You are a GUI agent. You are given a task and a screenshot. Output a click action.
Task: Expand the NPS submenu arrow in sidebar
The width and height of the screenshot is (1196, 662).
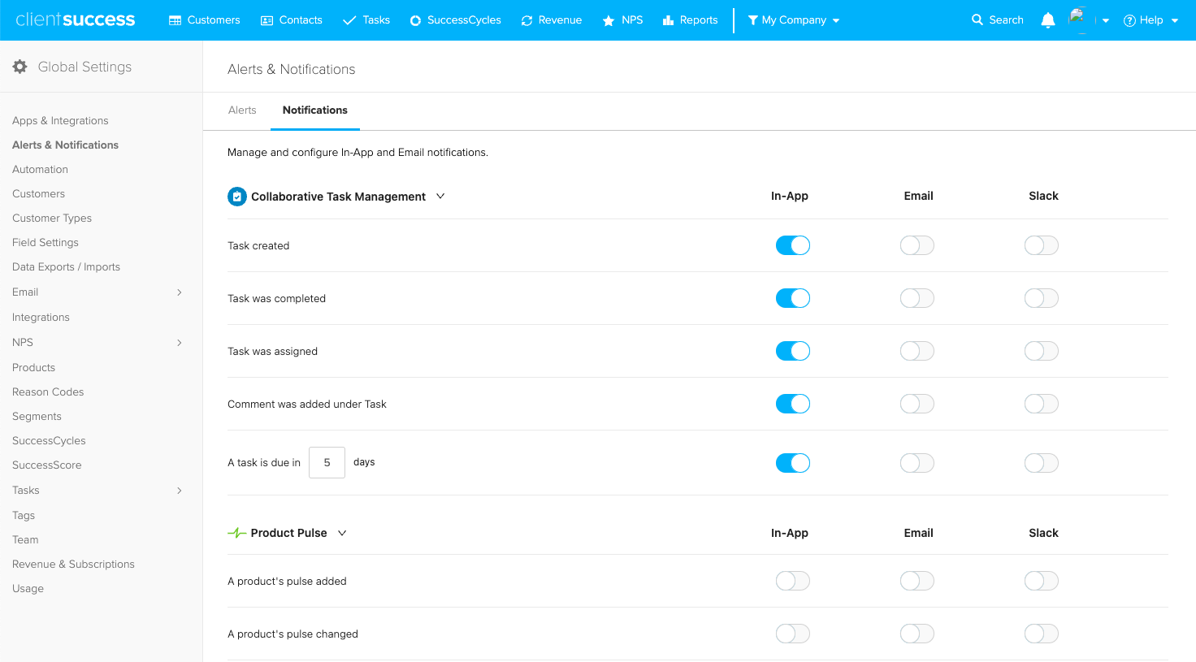(180, 343)
